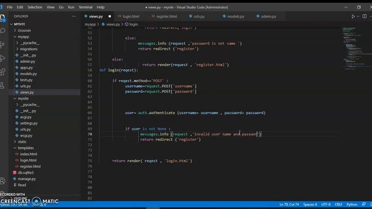Open the Explorer files icon

[x=2, y=18]
